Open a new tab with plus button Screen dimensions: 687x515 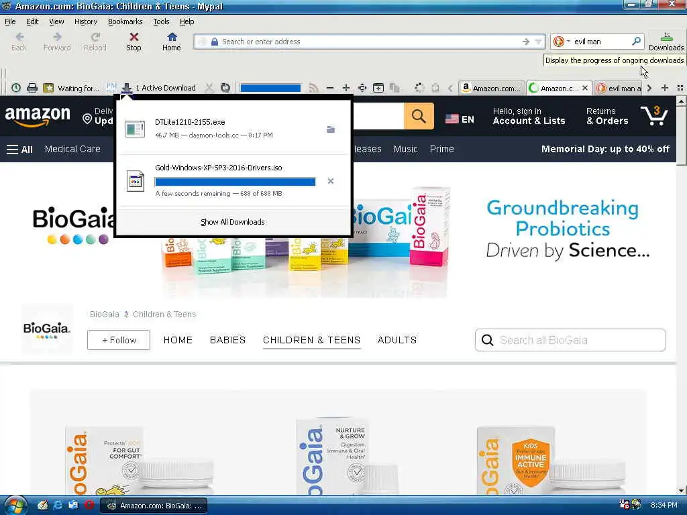665,88
